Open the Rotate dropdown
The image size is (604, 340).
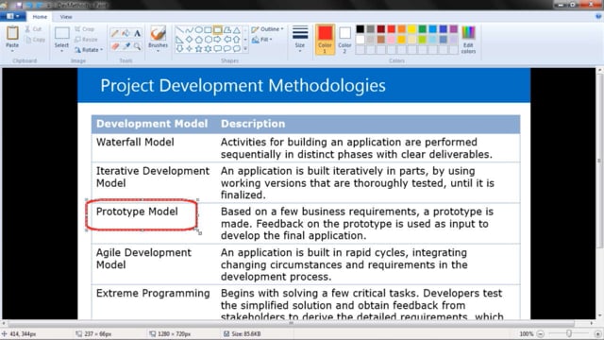pos(89,50)
